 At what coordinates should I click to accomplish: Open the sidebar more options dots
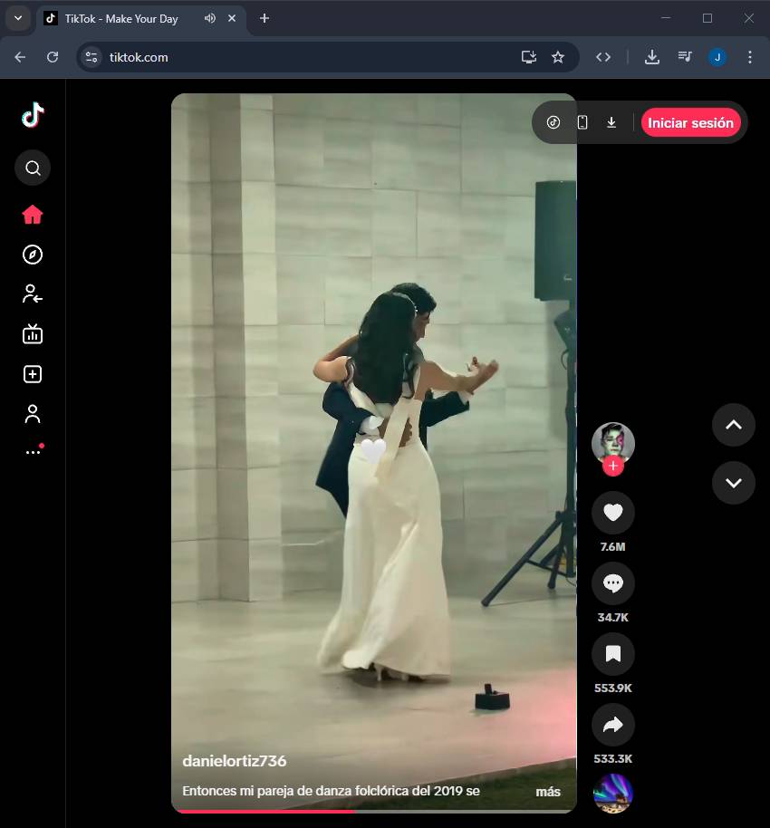click(33, 451)
